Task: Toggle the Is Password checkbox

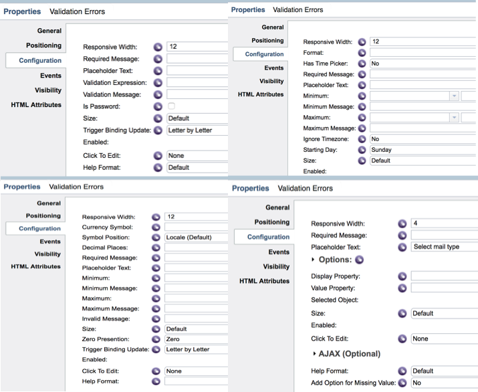Action: (x=171, y=106)
